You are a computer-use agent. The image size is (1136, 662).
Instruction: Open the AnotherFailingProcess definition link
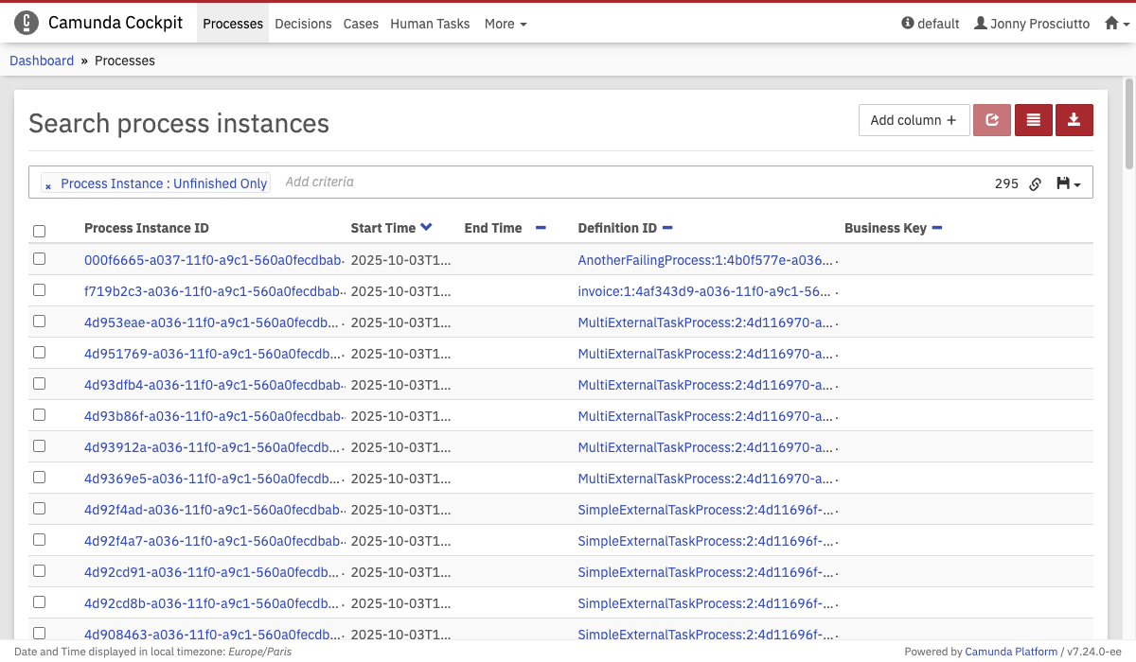(x=705, y=260)
